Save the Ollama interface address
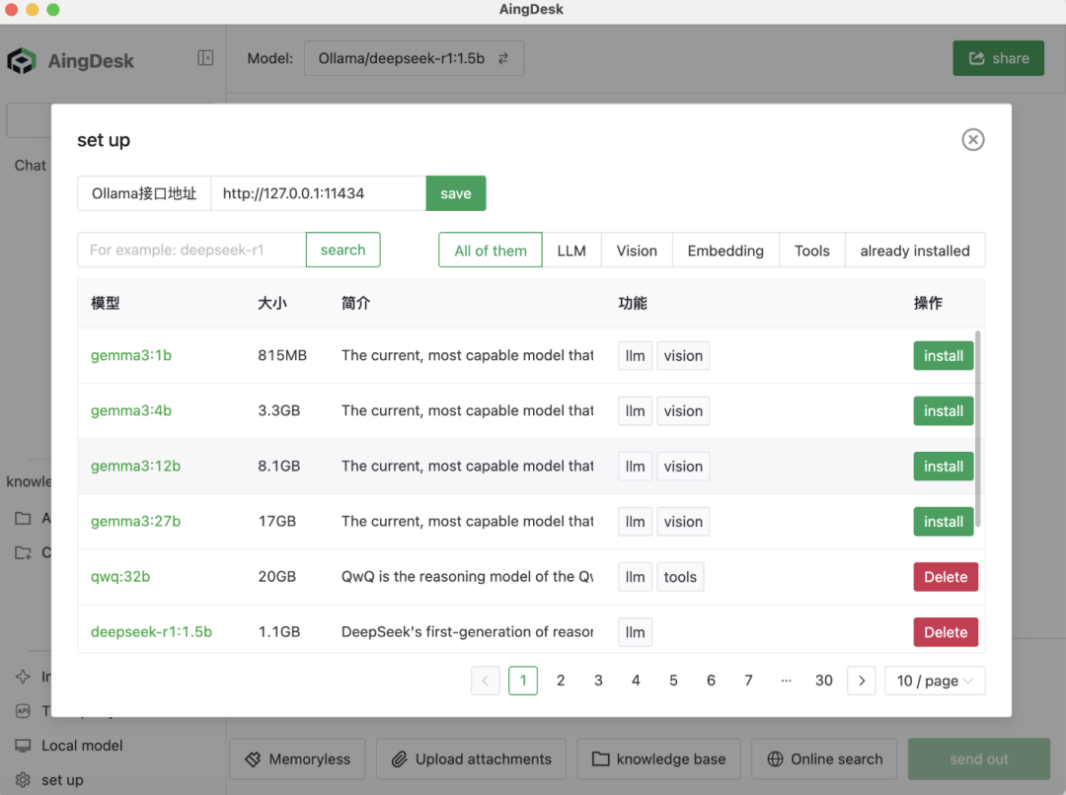Image resolution: width=1066 pixels, height=795 pixels. 455,193
